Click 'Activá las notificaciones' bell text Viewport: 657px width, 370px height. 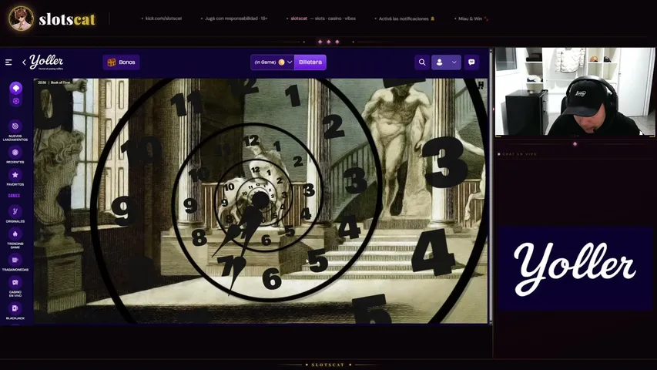[407, 18]
